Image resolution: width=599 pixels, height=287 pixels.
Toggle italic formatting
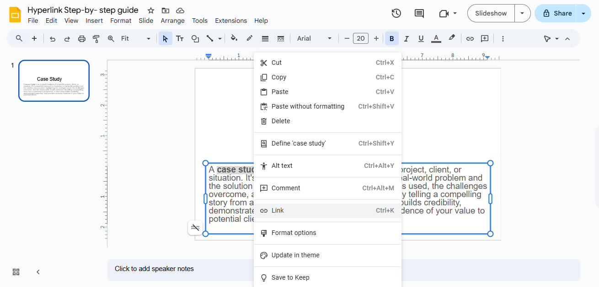pos(406,39)
